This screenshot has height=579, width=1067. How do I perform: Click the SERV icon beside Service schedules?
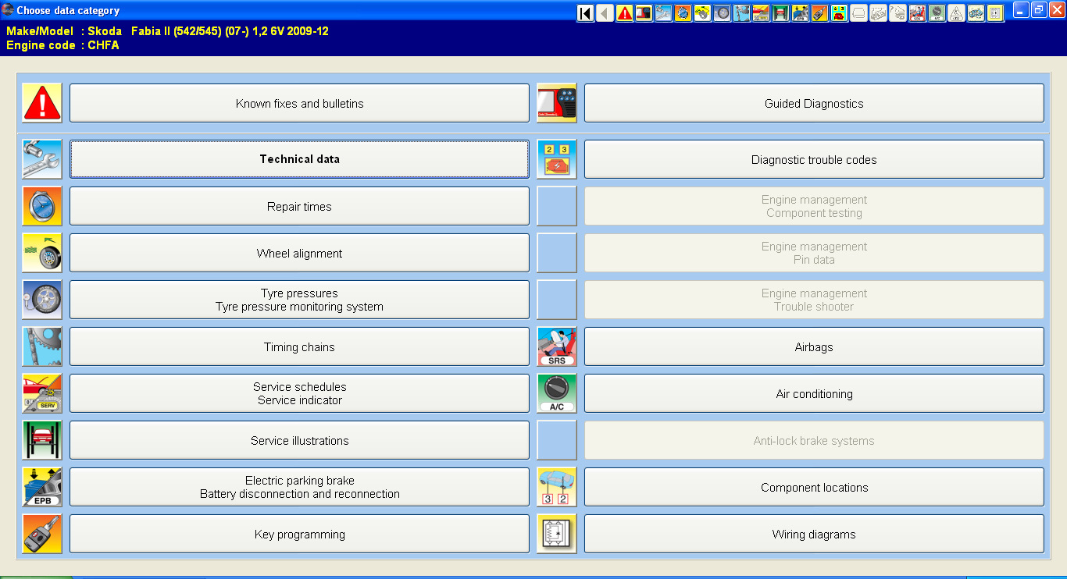pyautogui.click(x=42, y=393)
